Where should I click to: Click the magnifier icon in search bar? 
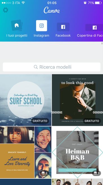(x=36, y=67)
